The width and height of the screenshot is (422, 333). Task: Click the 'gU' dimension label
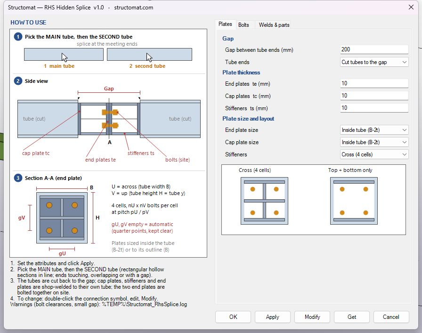62,253
